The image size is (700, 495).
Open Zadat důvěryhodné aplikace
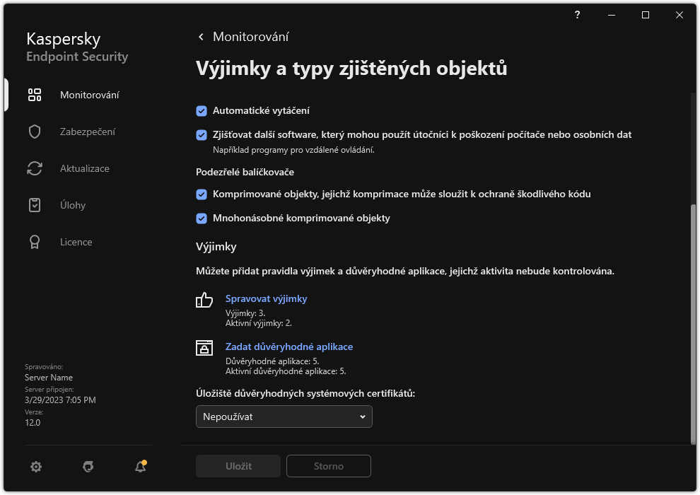point(289,346)
